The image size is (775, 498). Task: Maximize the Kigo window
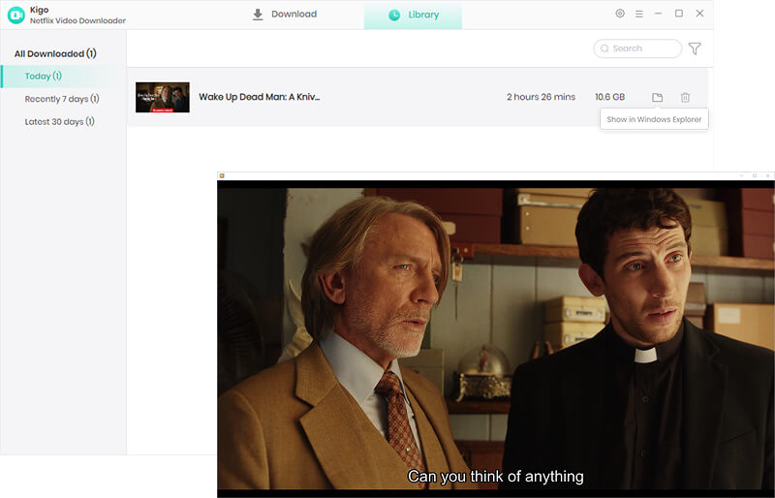click(x=679, y=14)
